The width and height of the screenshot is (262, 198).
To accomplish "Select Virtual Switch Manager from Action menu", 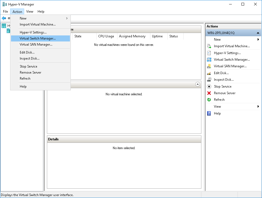I will [x=38, y=38].
